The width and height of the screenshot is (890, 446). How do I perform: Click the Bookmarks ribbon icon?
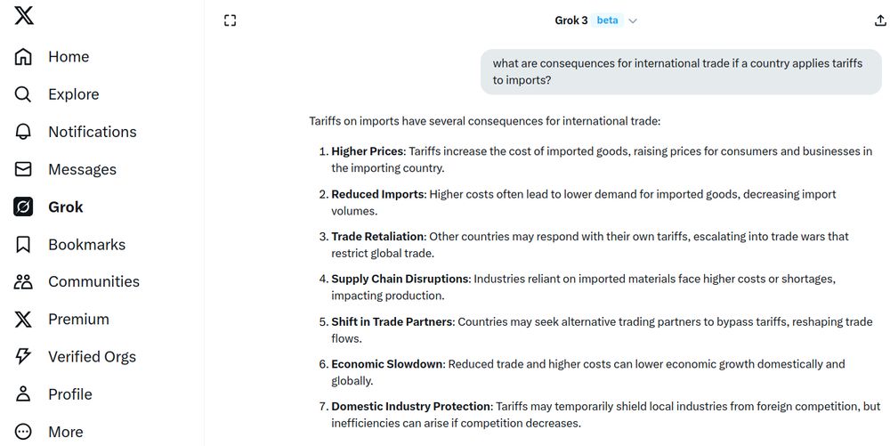23,245
